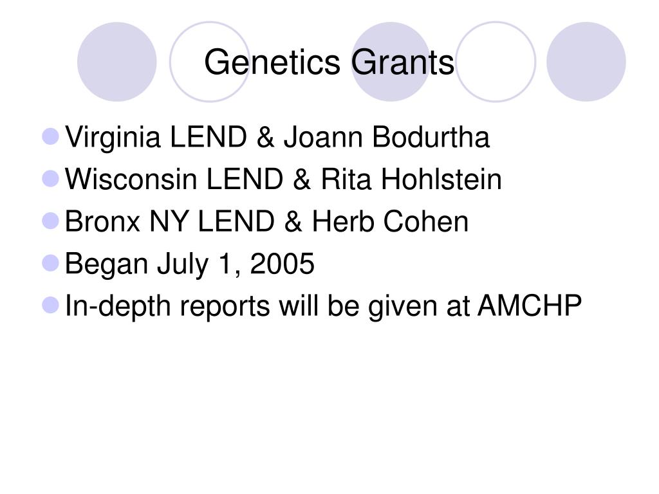Click the rightmost filled lavender circle
Image resolution: width=659 pixels, height=494 pixels.
point(586,62)
